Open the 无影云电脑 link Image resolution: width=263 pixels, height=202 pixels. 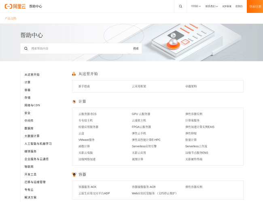[85, 153]
